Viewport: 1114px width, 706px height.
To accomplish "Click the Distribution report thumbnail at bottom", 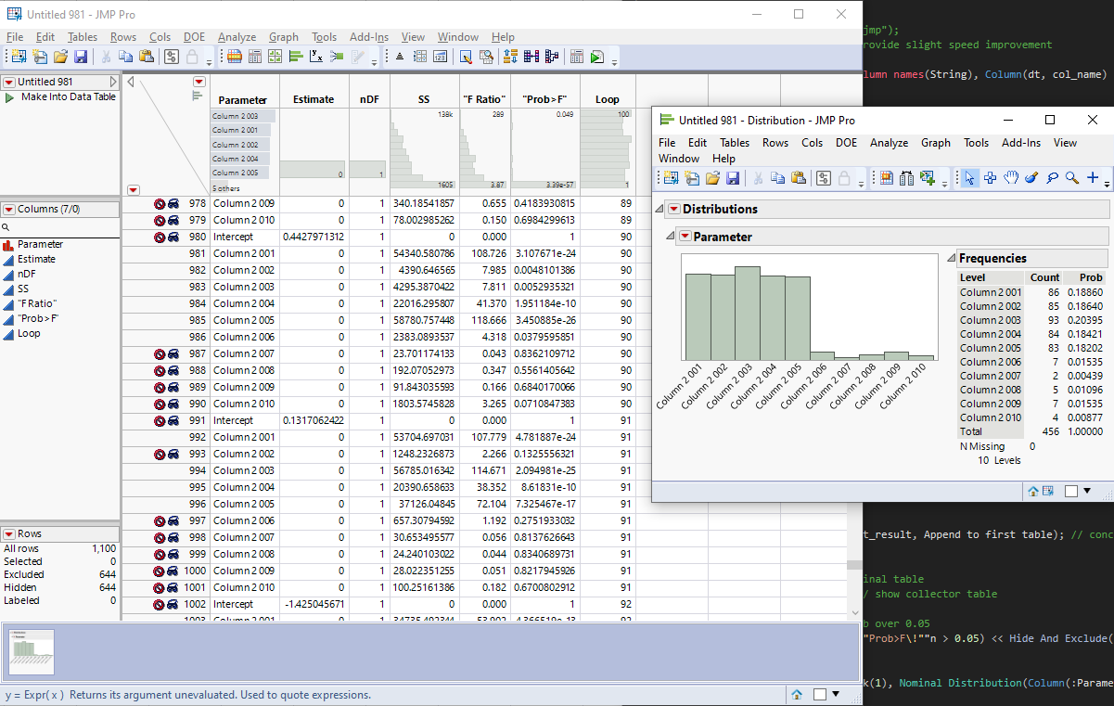I will (x=32, y=652).
